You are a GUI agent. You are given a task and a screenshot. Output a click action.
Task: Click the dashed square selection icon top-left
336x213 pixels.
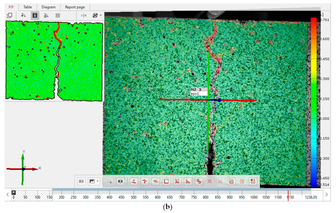(10, 15)
